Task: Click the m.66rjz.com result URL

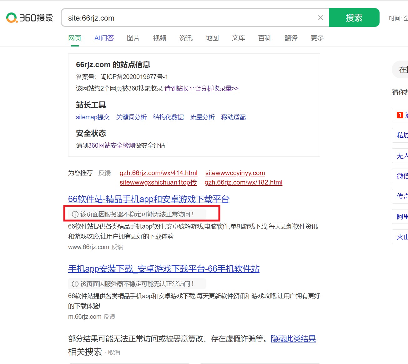Action: 85,317
